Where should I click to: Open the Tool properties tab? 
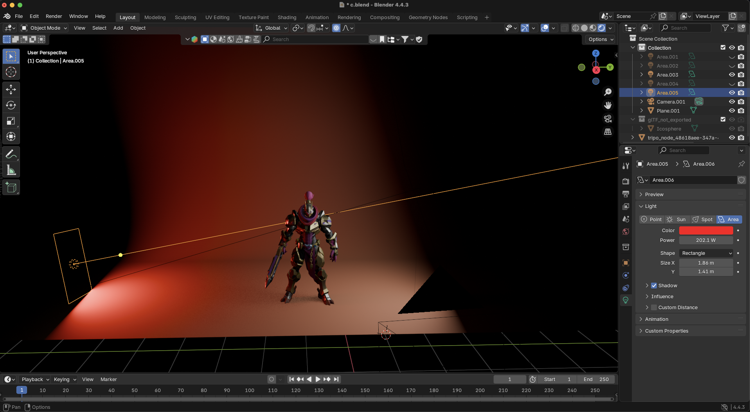point(626,166)
